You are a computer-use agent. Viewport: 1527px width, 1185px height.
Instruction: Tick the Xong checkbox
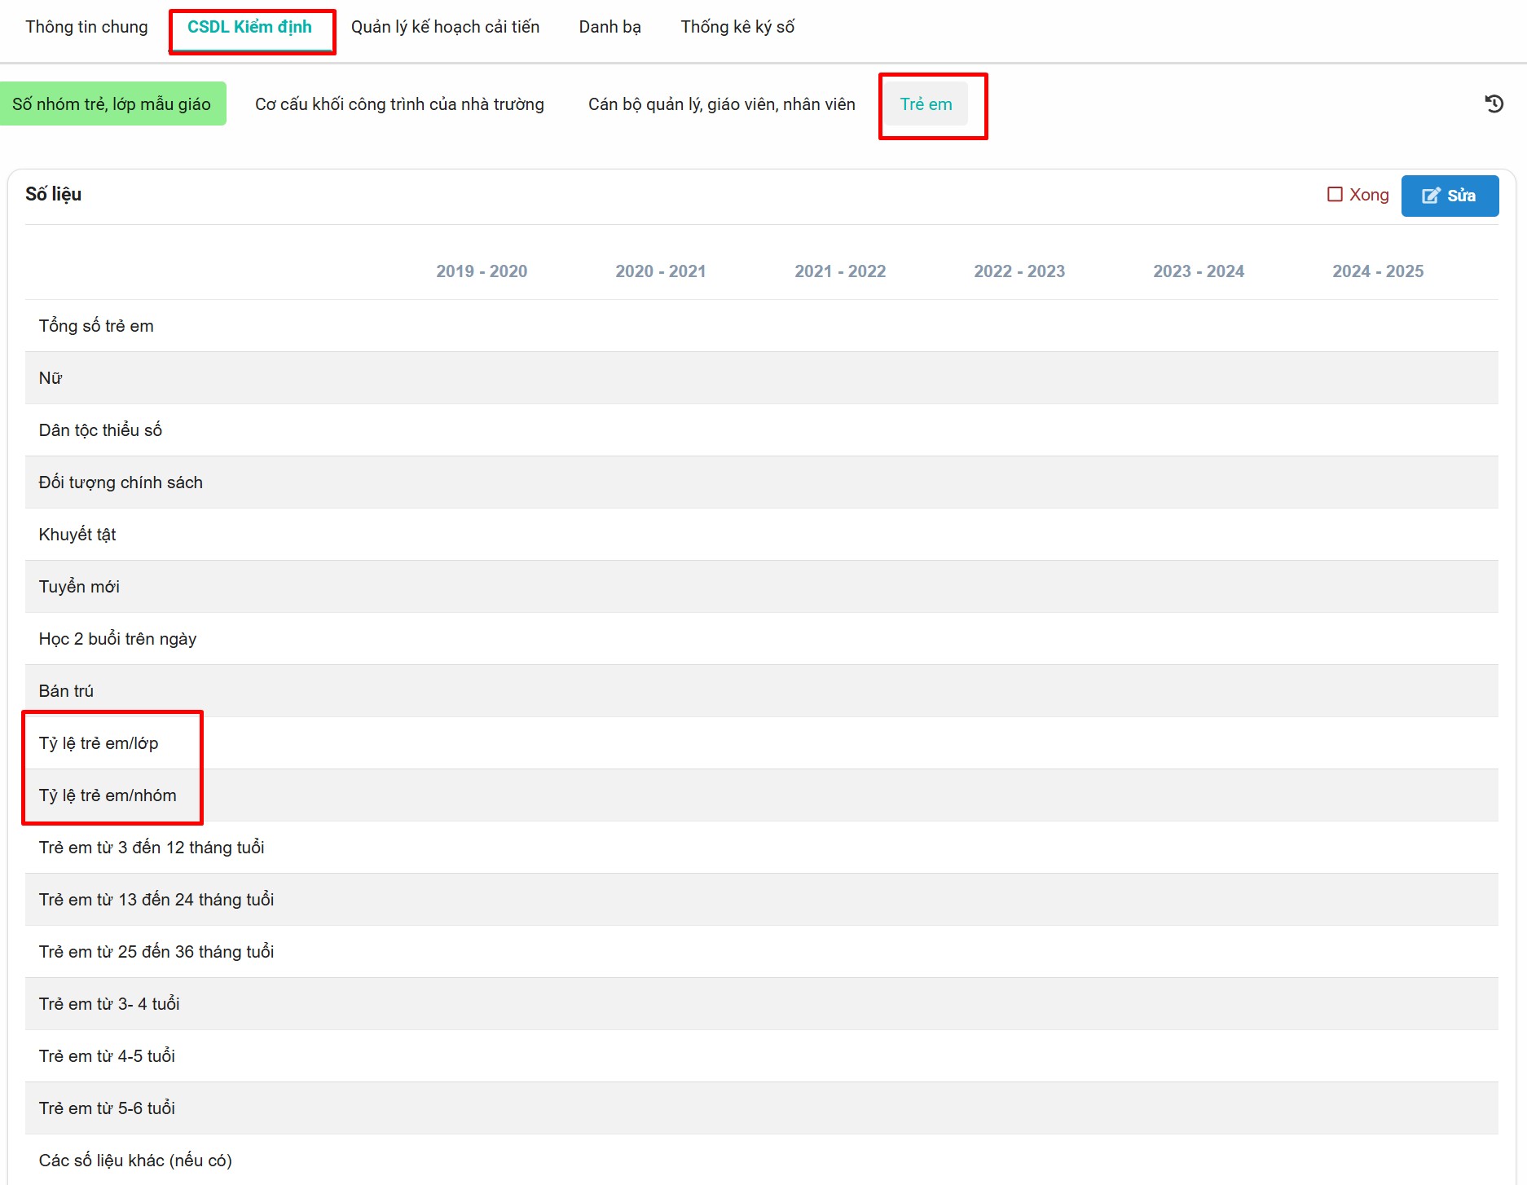point(1335,195)
